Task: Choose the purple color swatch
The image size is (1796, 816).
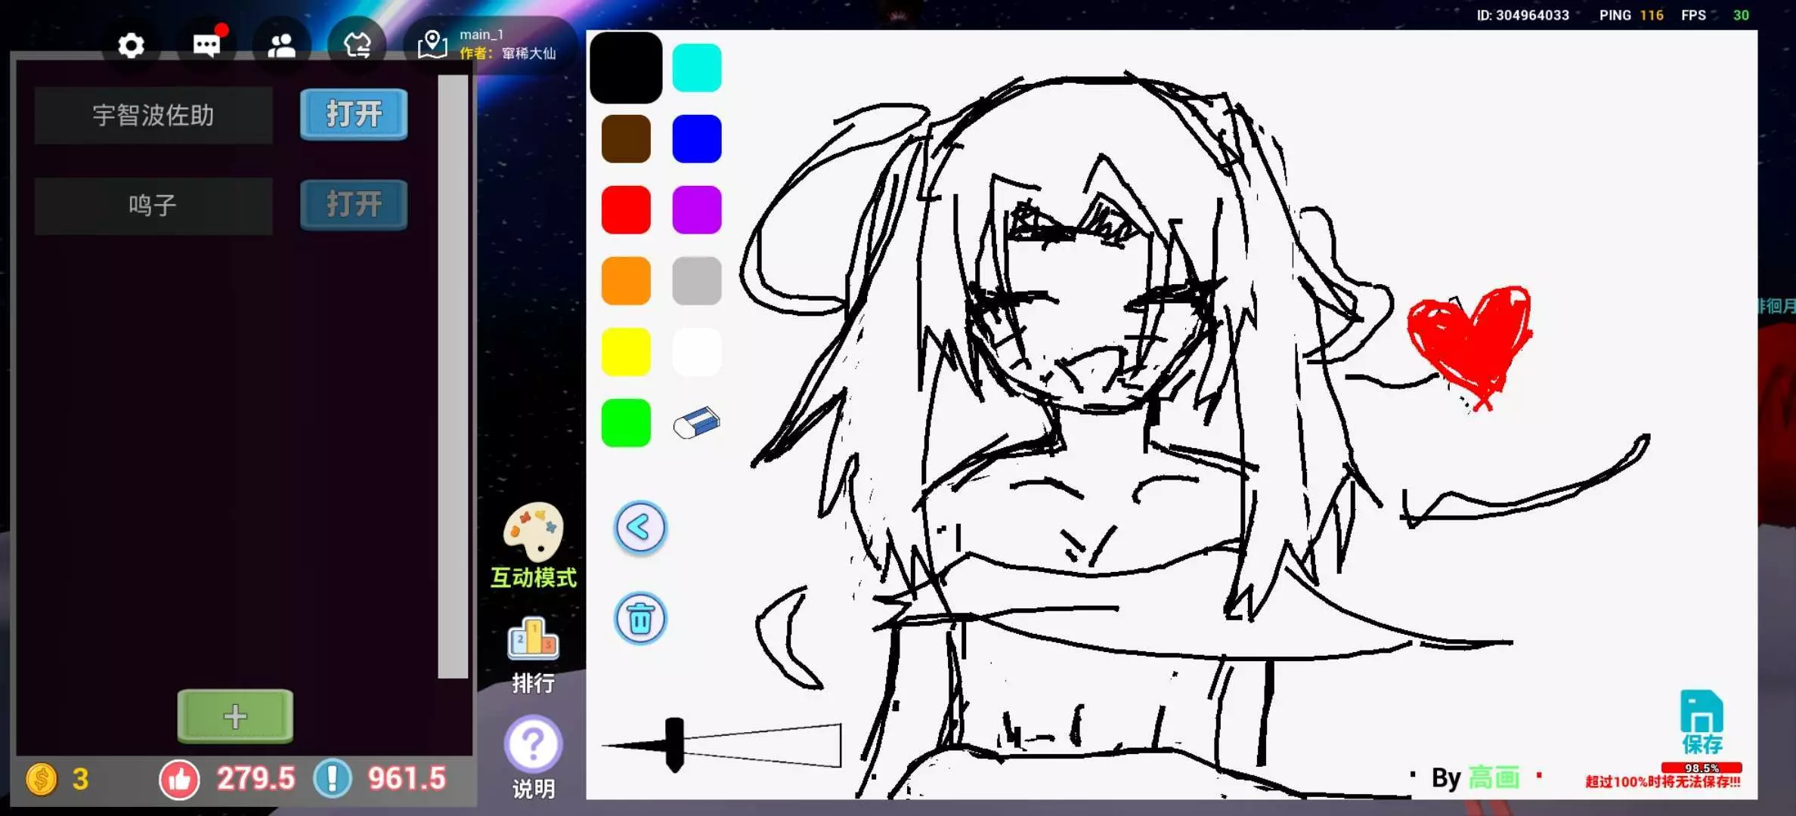Action: pyautogui.click(x=696, y=209)
